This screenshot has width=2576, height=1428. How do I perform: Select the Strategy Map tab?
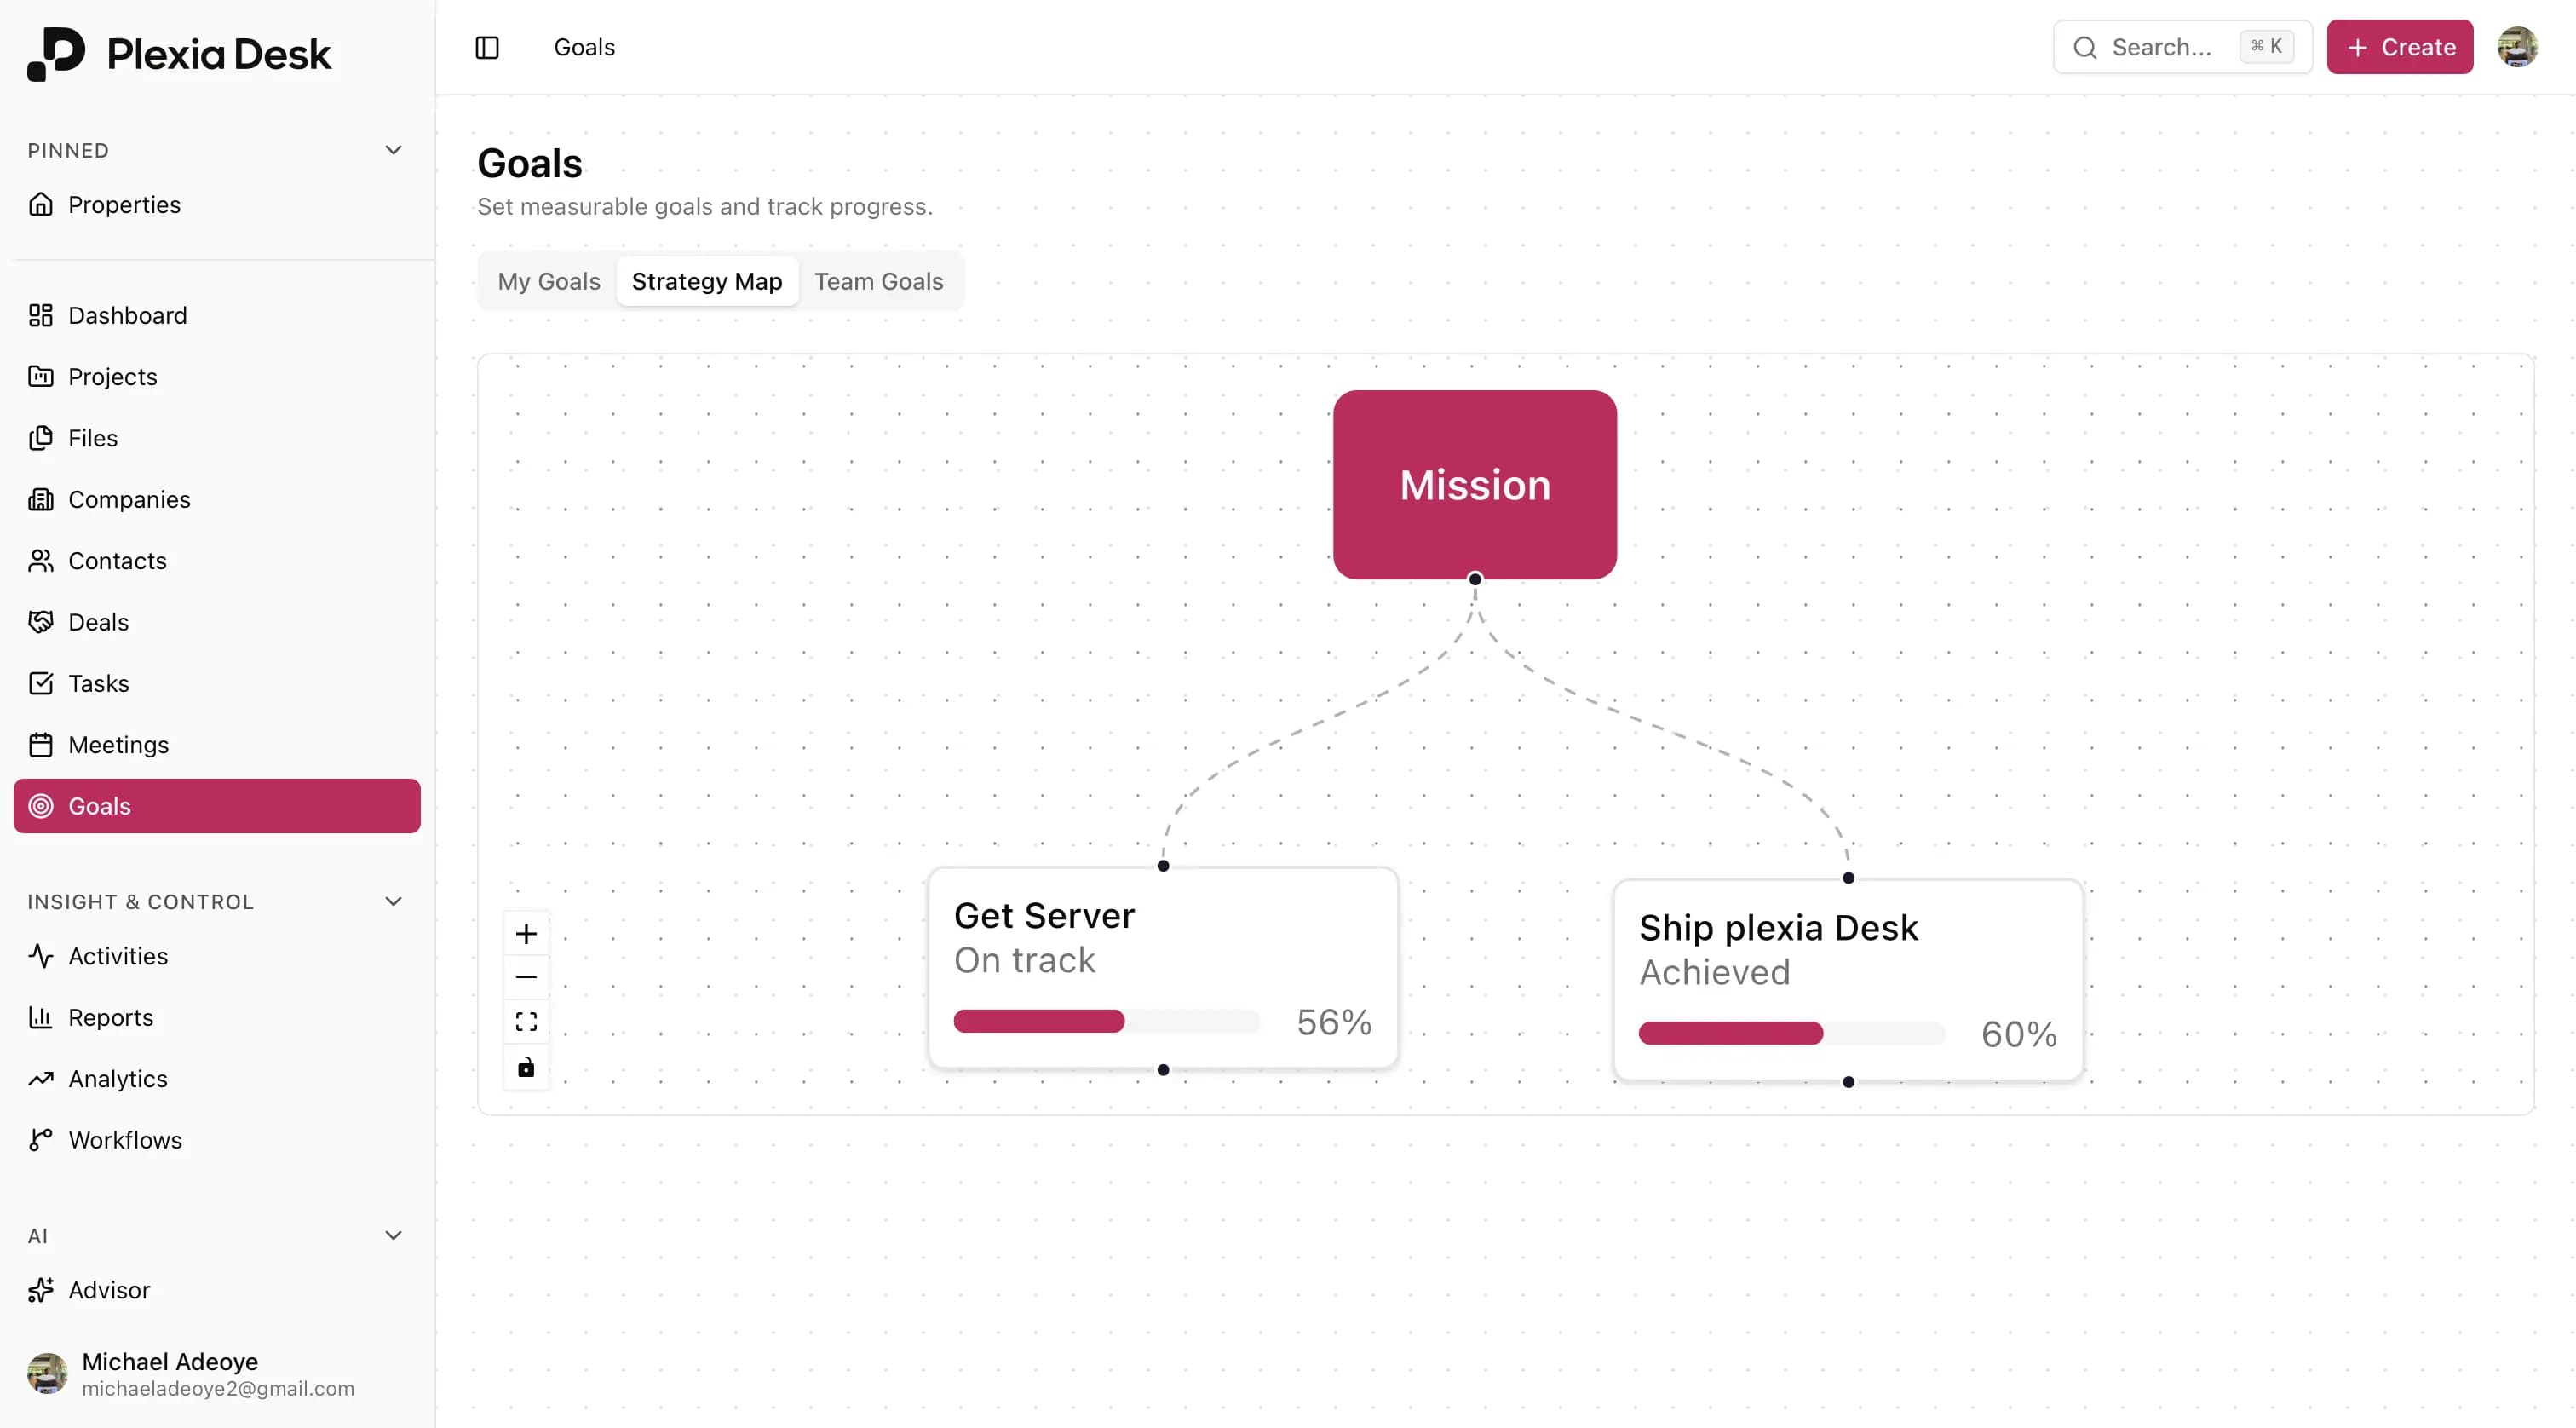(707, 281)
